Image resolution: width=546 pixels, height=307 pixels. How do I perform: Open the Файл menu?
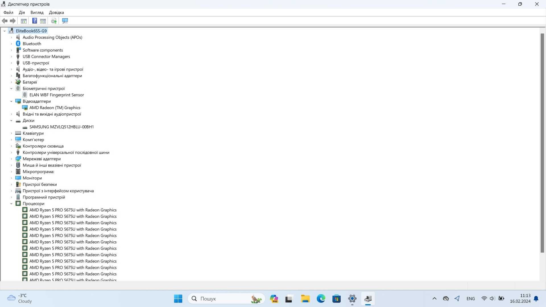tap(8, 12)
